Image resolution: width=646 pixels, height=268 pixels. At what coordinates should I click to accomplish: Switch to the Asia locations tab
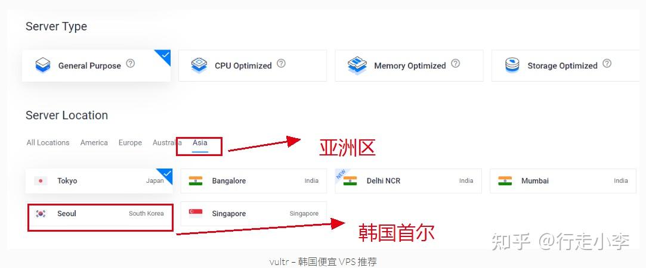click(200, 142)
